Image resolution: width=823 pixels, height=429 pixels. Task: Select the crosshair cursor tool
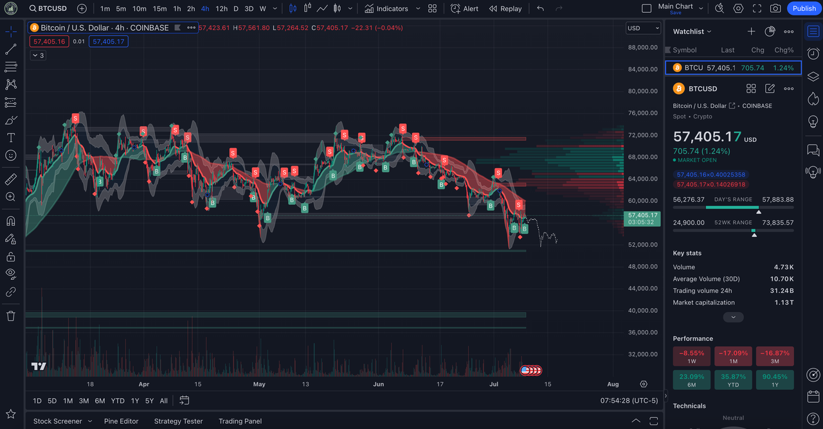pyautogui.click(x=11, y=31)
